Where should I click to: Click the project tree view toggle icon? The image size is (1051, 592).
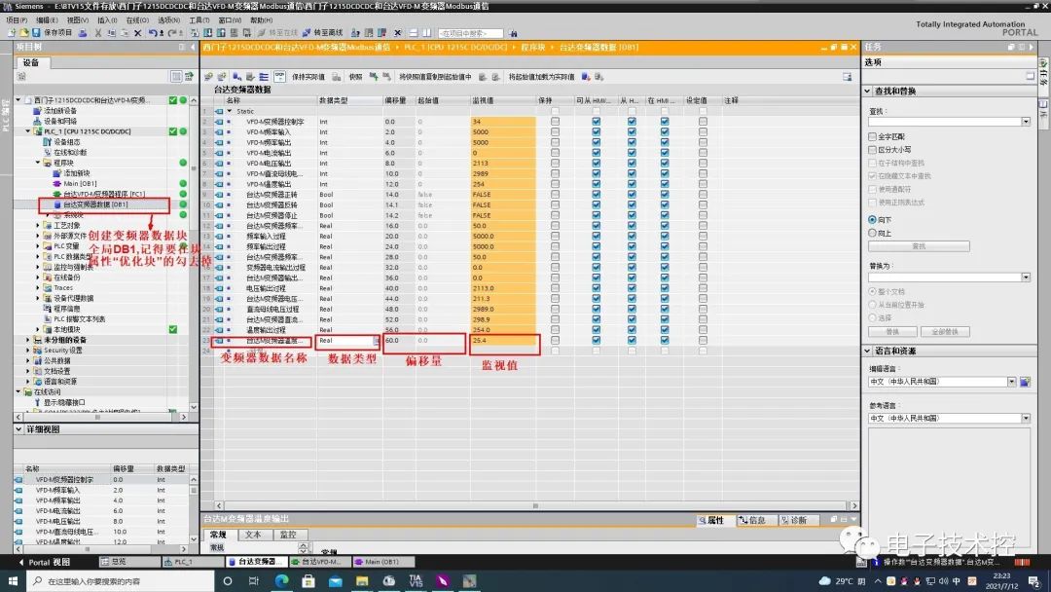tap(176, 76)
